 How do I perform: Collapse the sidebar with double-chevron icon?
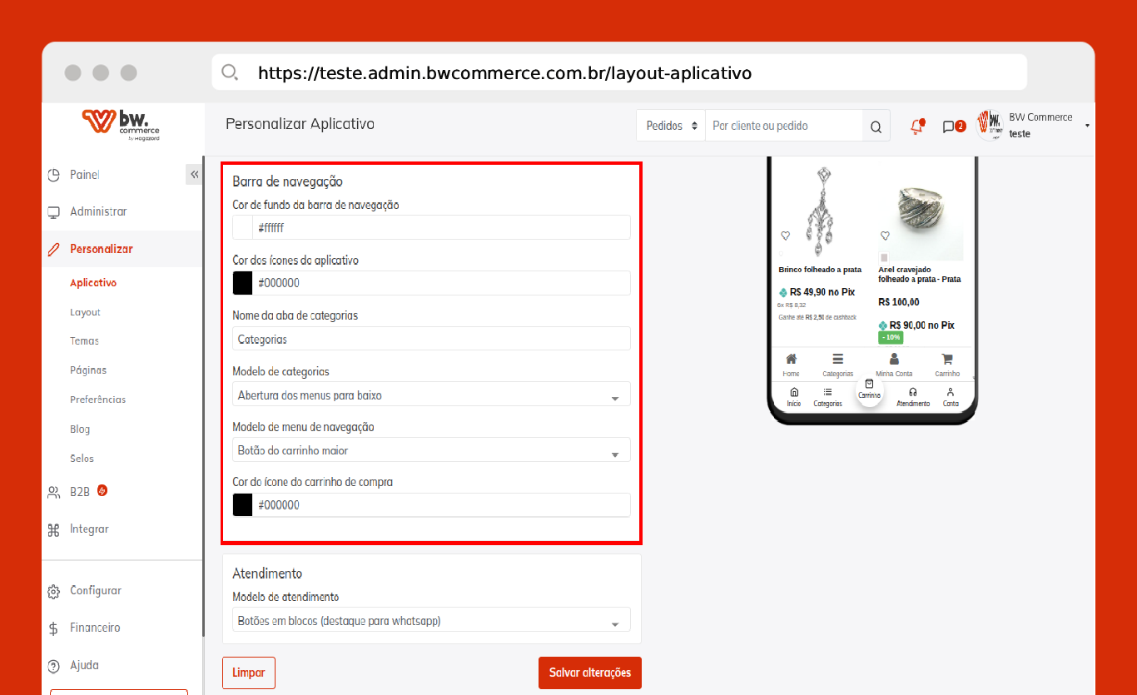point(194,175)
